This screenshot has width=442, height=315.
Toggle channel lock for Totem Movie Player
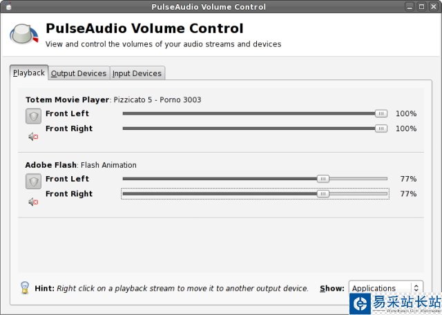pyautogui.click(x=33, y=116)
